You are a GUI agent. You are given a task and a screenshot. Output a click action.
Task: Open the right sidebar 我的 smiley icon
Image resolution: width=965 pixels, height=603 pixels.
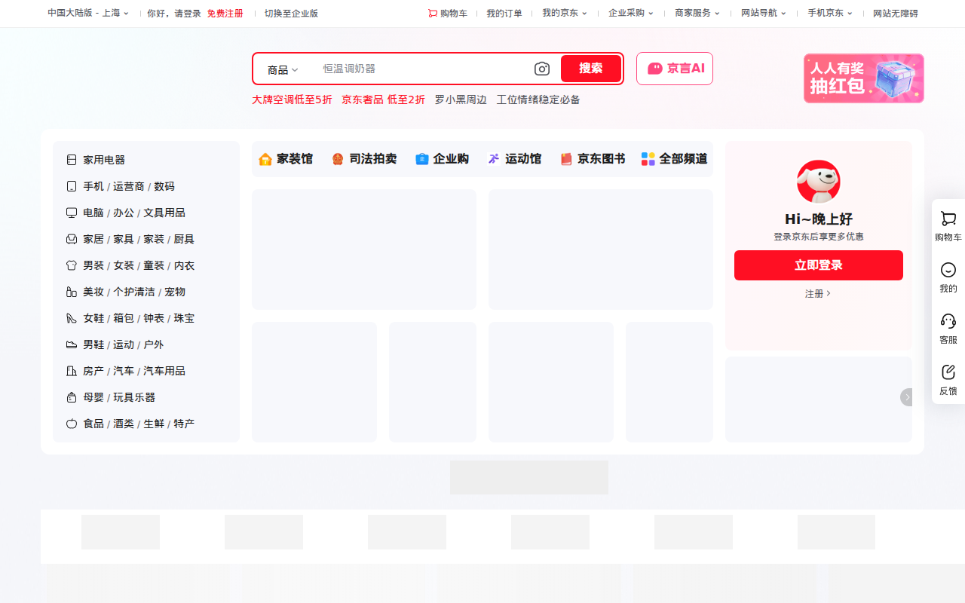click(x=948, y=270)
